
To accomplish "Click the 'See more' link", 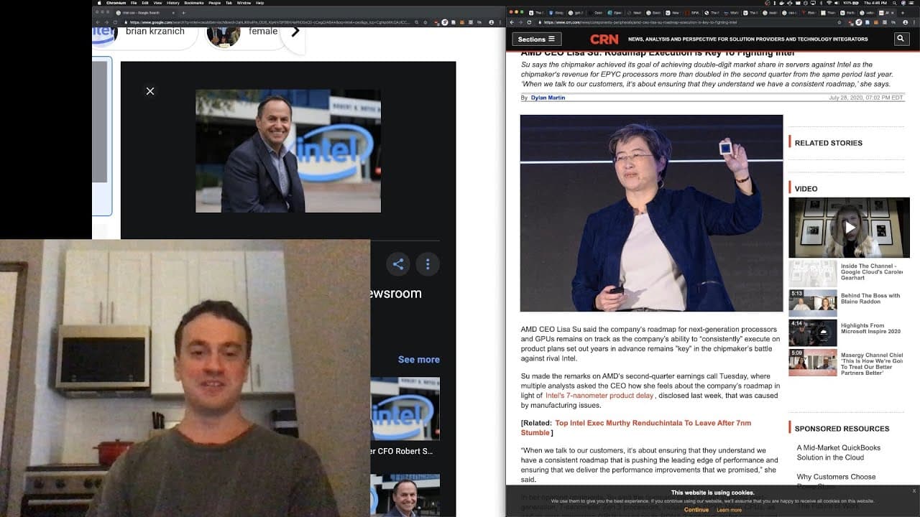I will [419, 359].
